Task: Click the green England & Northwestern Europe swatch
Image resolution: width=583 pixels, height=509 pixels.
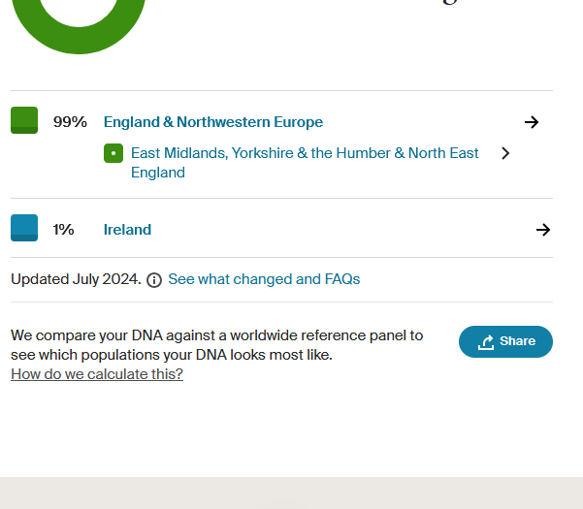Action: (24, 121)
